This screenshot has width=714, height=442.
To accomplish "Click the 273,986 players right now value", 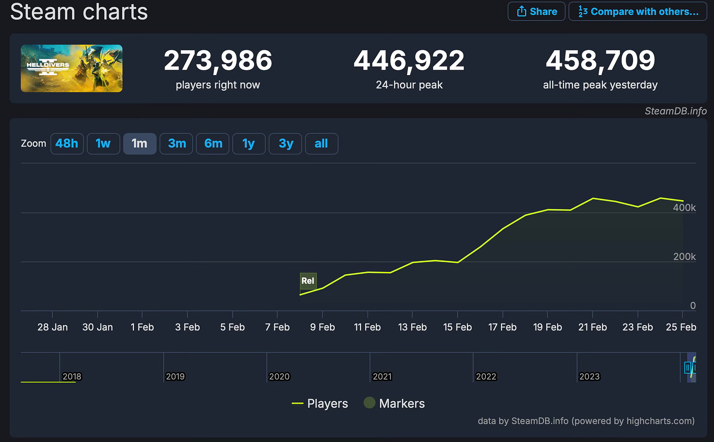I will click(x=218, y=61).
